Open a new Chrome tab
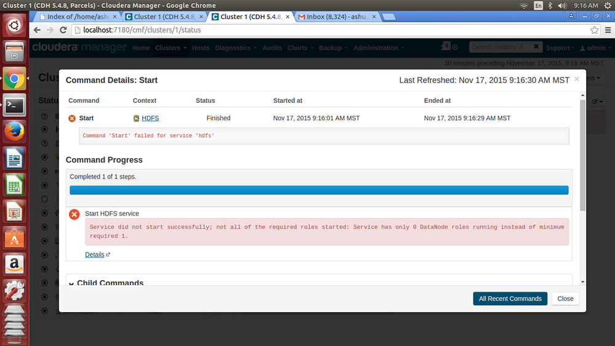Screen dimensions: 615x346 (x=388, y=17)
